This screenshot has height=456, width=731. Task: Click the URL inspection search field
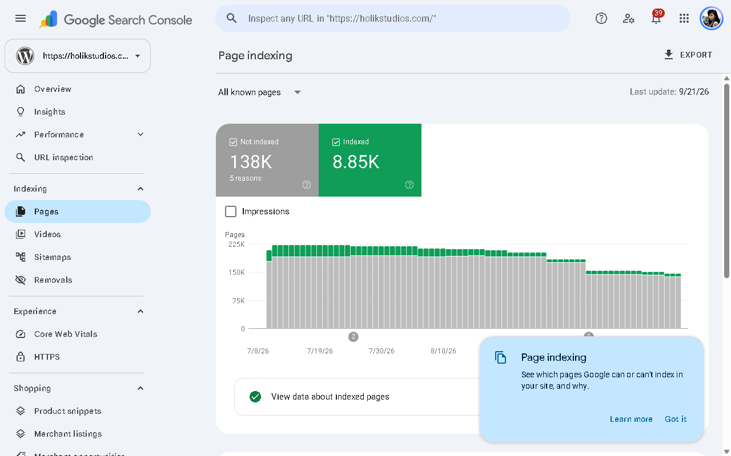point(393,18)
